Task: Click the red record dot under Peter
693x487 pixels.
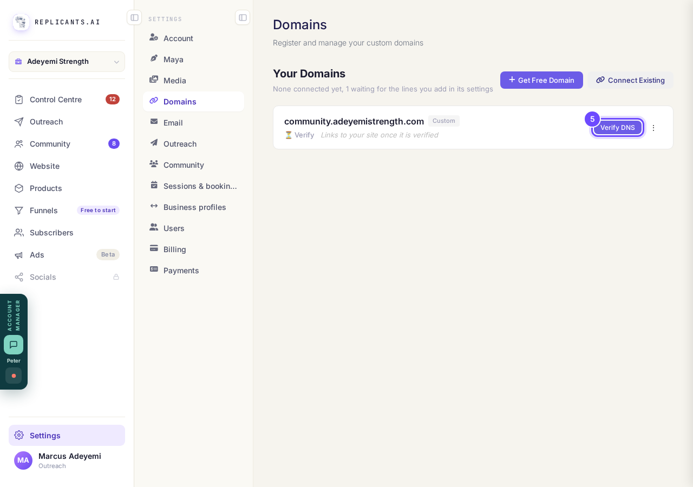Action: coord(14,376)
